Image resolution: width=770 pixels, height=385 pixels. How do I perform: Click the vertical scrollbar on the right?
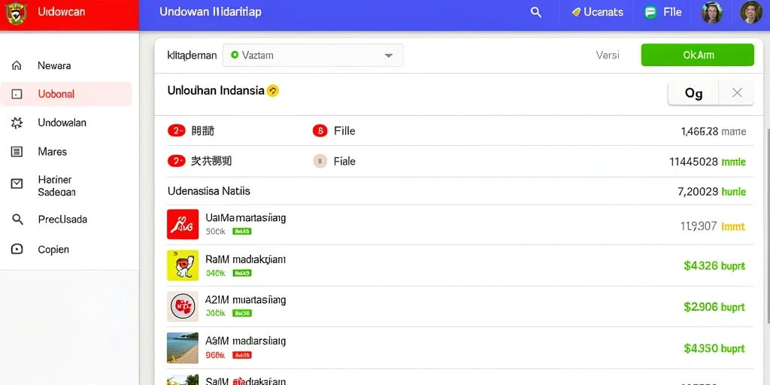(767, 226)
